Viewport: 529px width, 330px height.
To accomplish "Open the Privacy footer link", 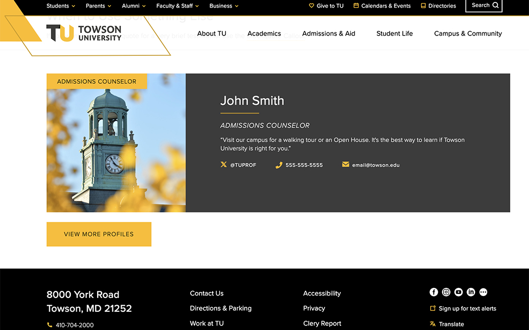I will pyautogui.click(x=314, y=308).
